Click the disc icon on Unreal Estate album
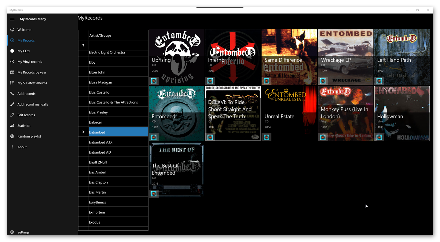The height and width of the screenshot is (242, 440). click(266, 137)
